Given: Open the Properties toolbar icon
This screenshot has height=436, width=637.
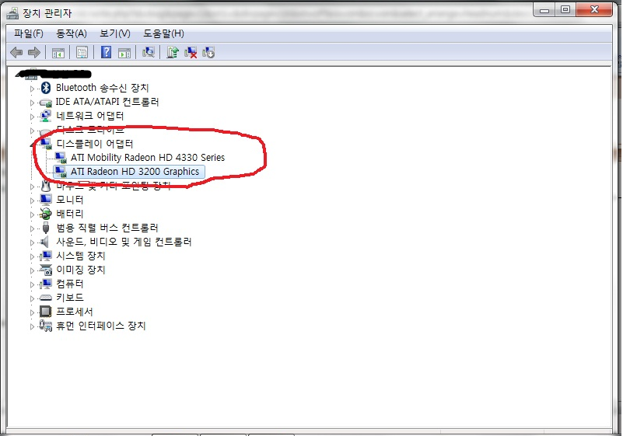Looking at the screenshot, I should coord(82,52).
